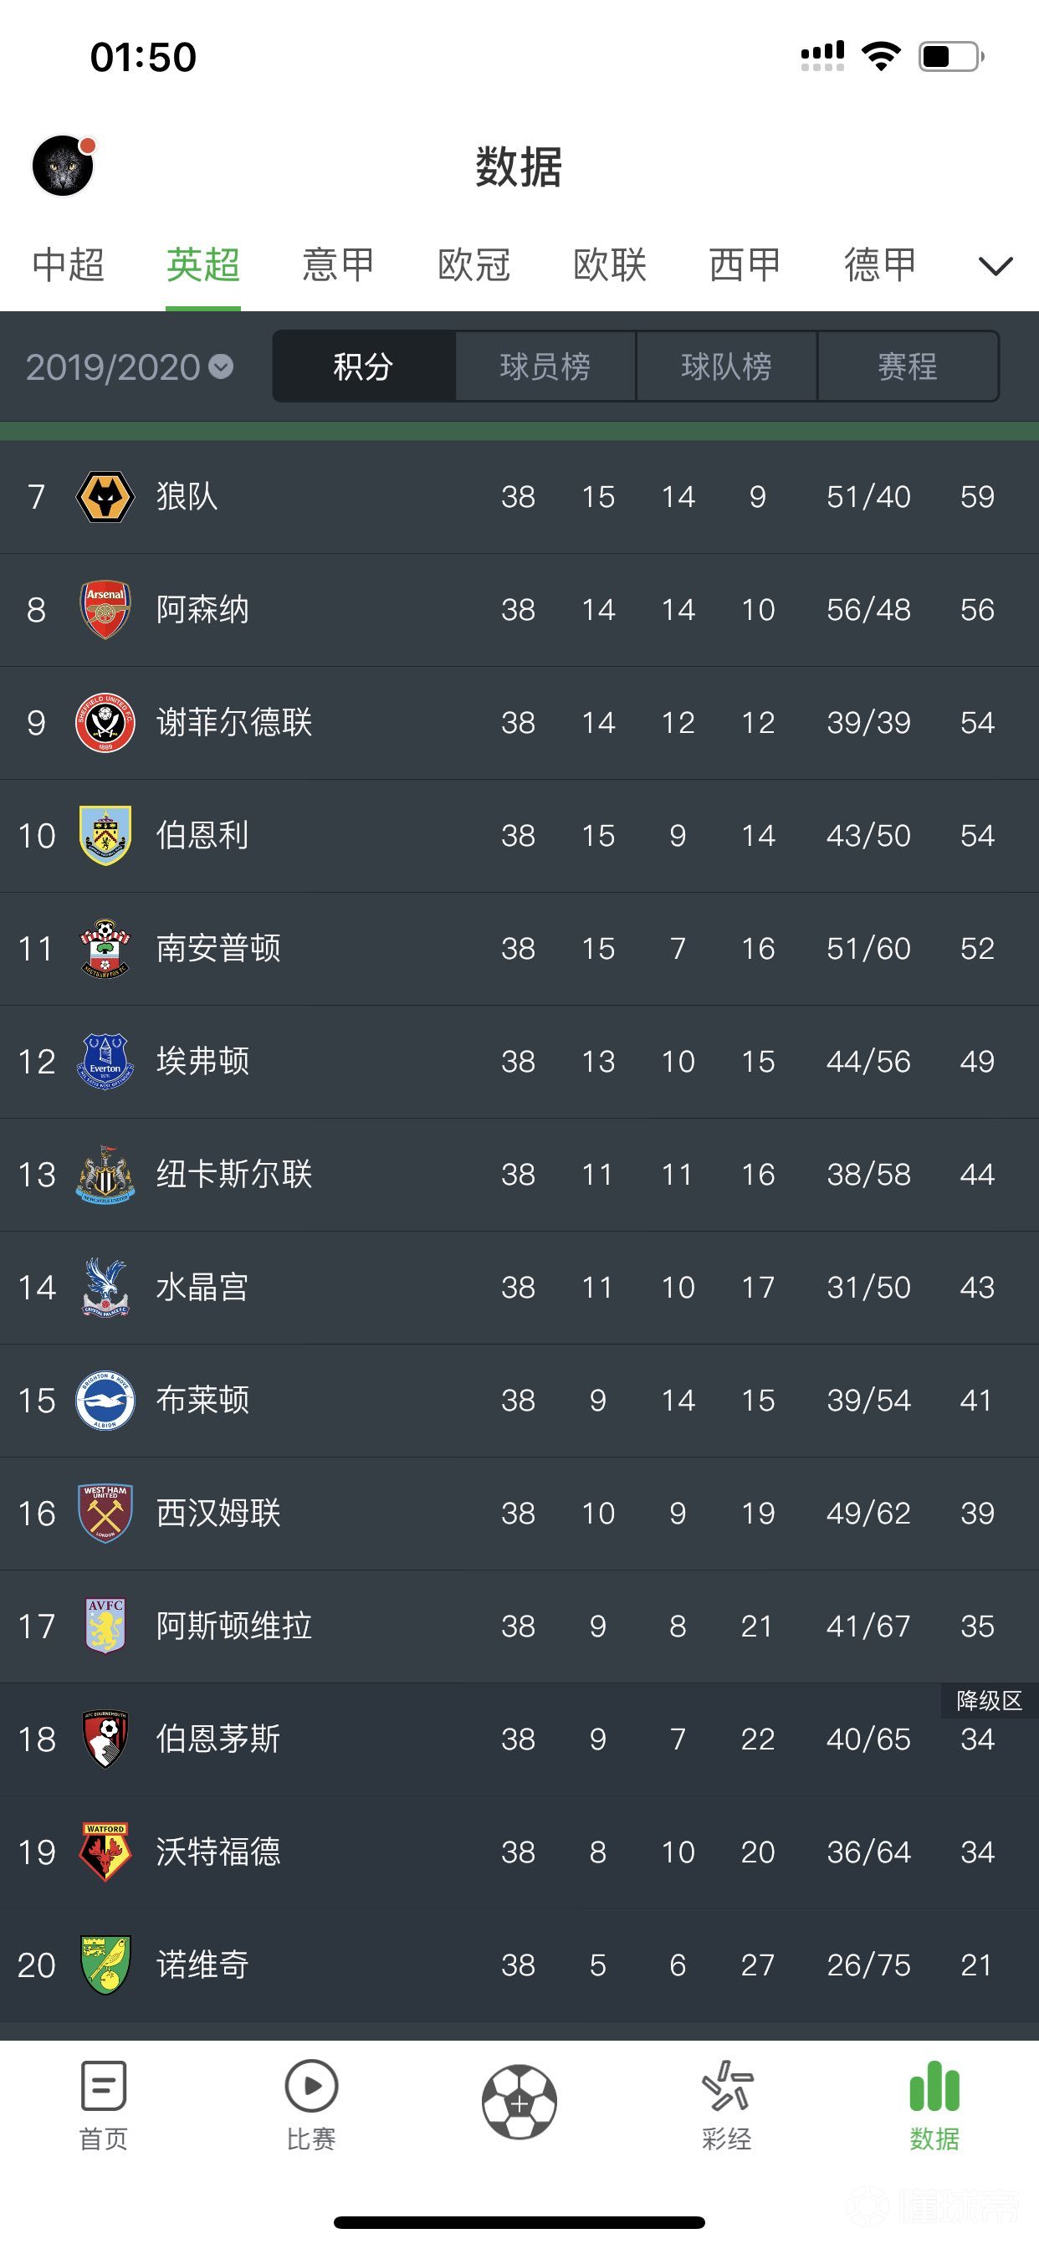Image resolution: width=1039 pixels, height=2249 pixels.
Task: Tap the profile avatar icon
Action: click(x=63, y=165)
